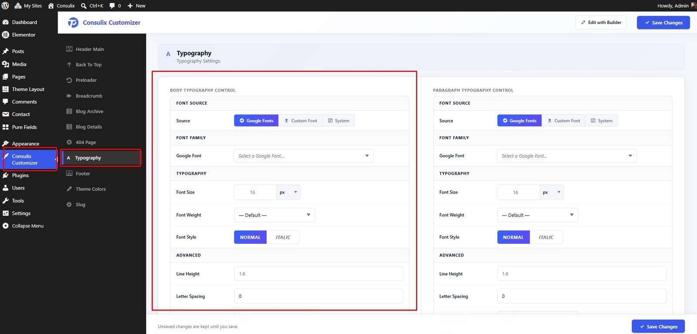Viewport: 697px width, 334px height.
Task: Open comments bubble in admin bar
Action: [115, 6]
